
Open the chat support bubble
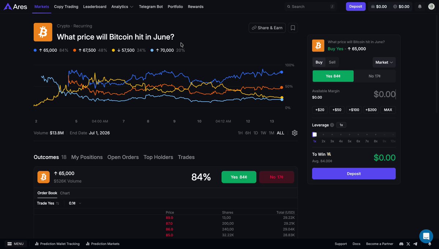click(426, 236)
